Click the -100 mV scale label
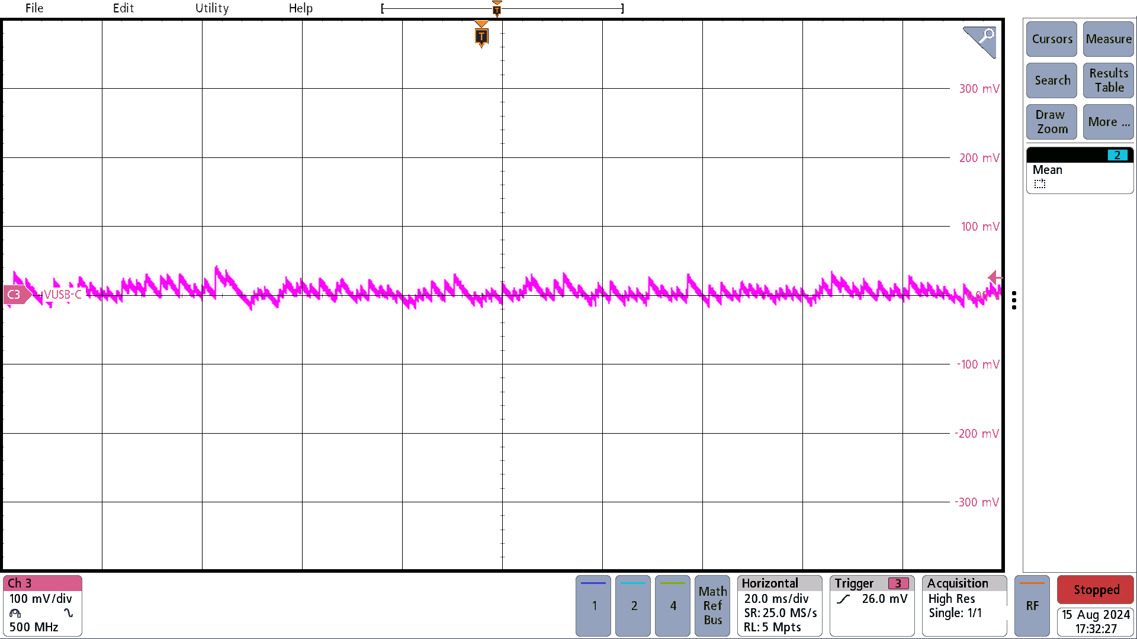The image size is (1137, 639). coord(978,364)
